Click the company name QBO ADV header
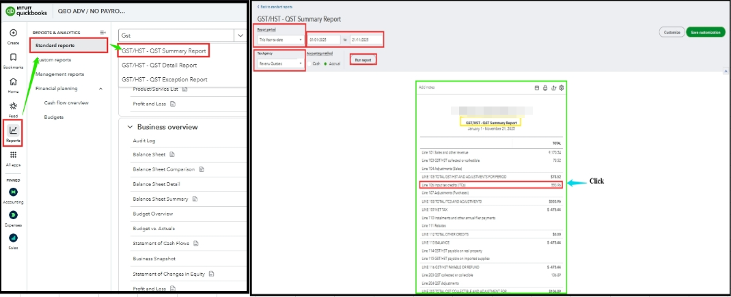The width and height of the screenshot is (731, 297). point(92,11)
